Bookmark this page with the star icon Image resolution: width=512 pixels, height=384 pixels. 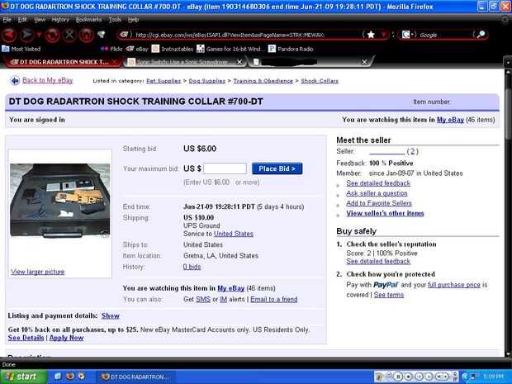click(371, 35)
